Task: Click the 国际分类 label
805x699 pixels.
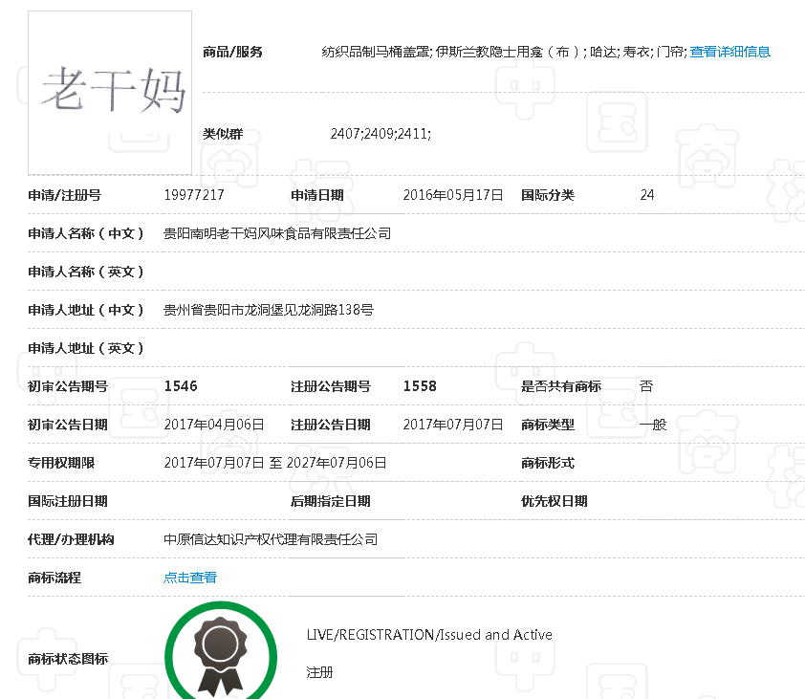Action: click(x=547, y=195)
